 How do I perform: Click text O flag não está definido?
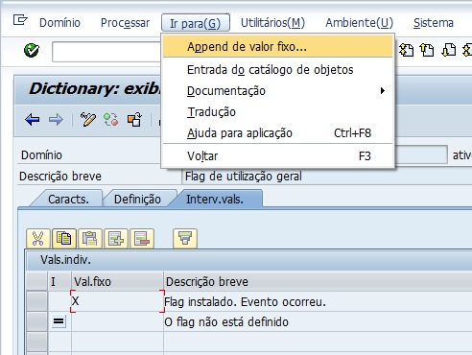pyautogui.click(x=226, y=321)
